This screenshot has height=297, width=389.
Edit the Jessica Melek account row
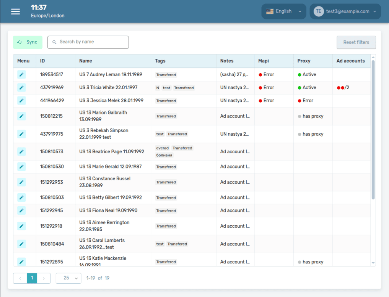21,101
